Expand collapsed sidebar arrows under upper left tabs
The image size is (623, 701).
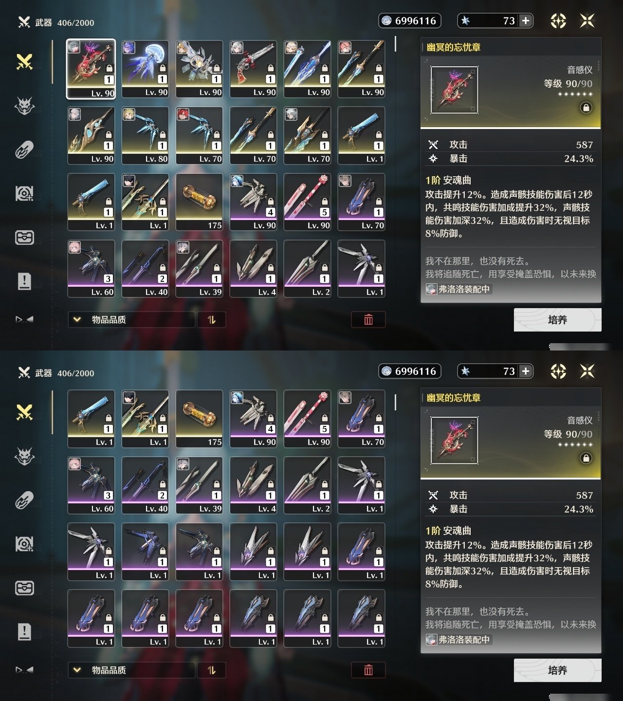click(x=24, y=319)
